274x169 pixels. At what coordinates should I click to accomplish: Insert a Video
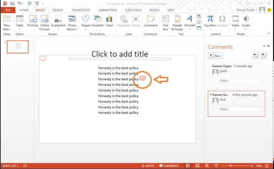pos(235,23)
